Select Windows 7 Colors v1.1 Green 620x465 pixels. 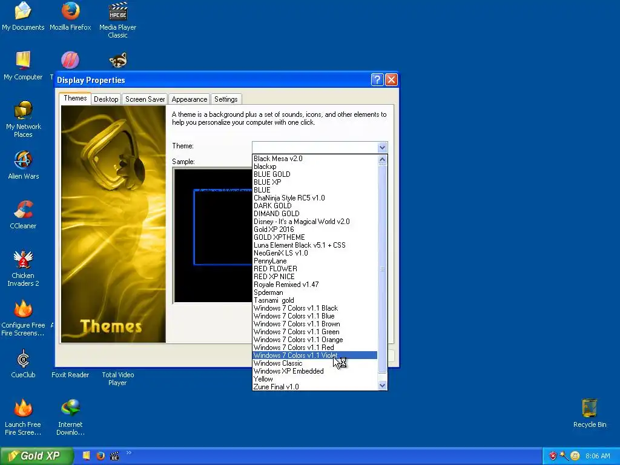[x=315, y=332]
